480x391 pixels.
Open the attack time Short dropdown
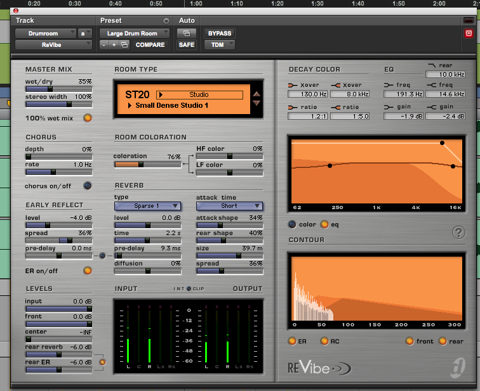tap(229, 206)
